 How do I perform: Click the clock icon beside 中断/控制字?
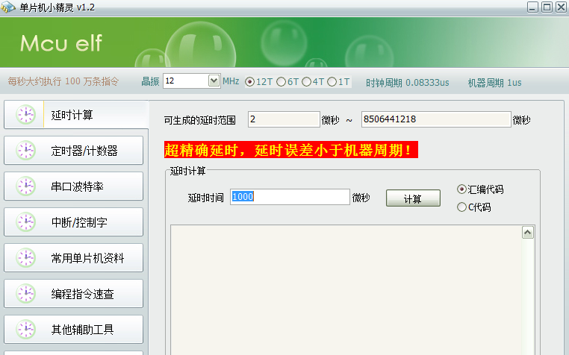tap(26, 222)
